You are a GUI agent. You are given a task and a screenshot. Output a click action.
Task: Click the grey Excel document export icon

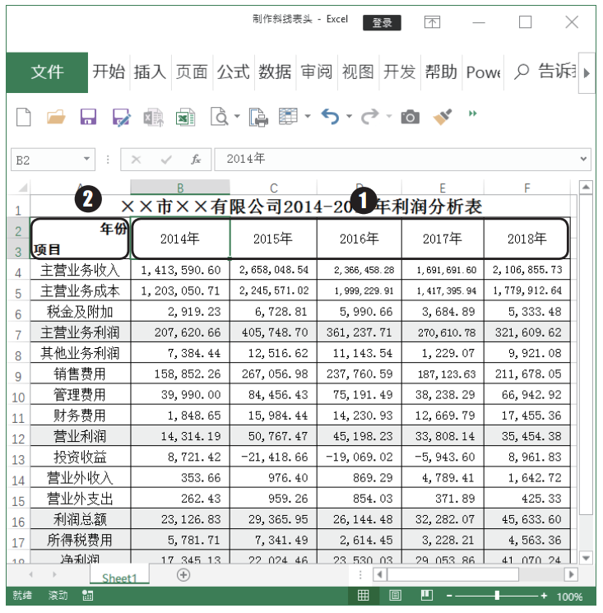pyautogui.click(x=153, y=118)
